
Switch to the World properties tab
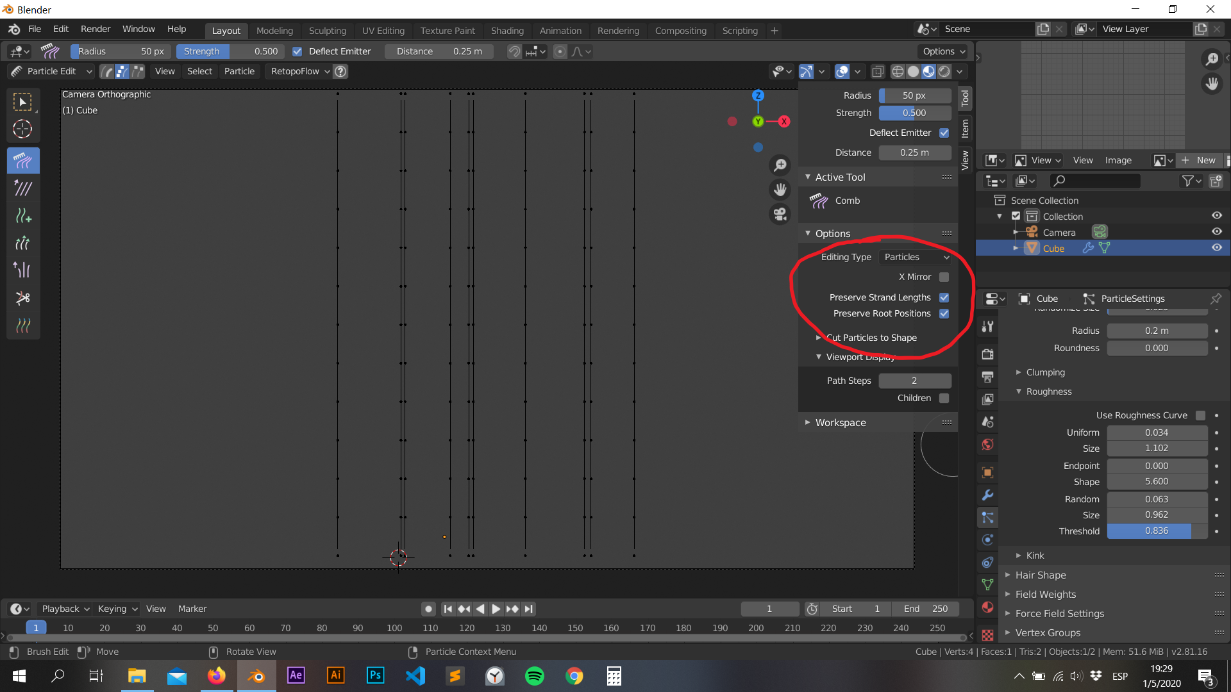pos(987,444)
